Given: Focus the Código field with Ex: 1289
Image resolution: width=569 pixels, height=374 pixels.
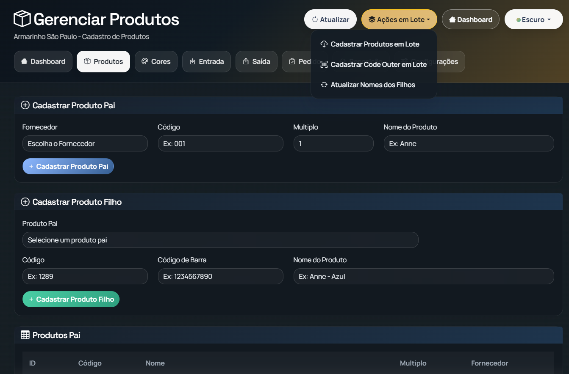Looking at the screenshot, I should [85, 276].
